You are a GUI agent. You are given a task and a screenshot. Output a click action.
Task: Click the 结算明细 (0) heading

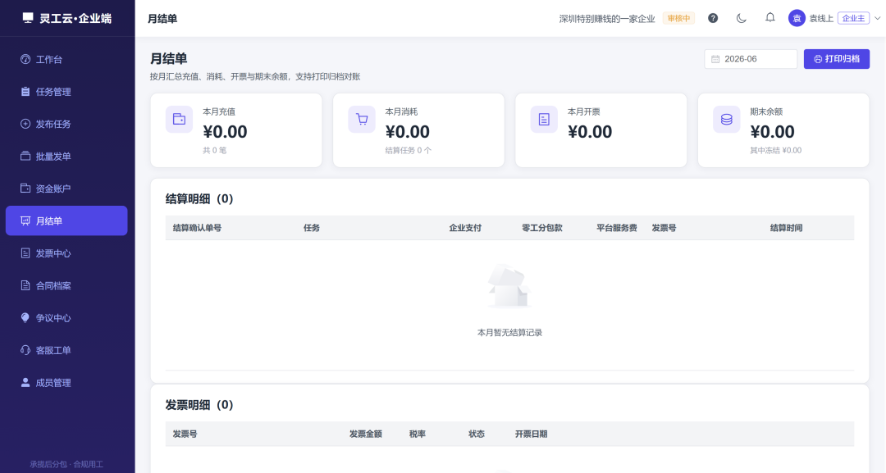pyautogui.click(x=199, y=198)
